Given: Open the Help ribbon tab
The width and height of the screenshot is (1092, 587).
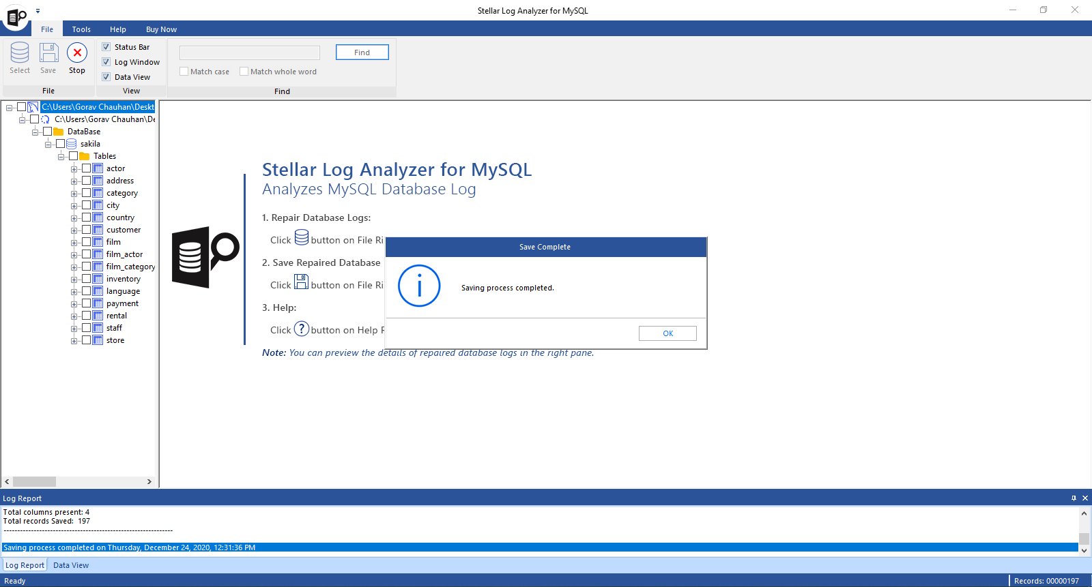Looking at the screenshot, I should click(x=118, y=29).
